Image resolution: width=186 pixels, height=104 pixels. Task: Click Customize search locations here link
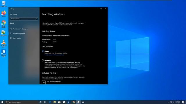[x=54, y=55]
